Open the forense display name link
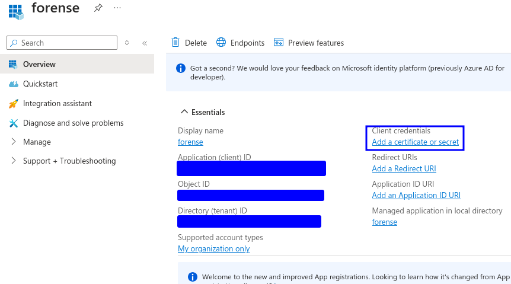 tap(190, 142)
